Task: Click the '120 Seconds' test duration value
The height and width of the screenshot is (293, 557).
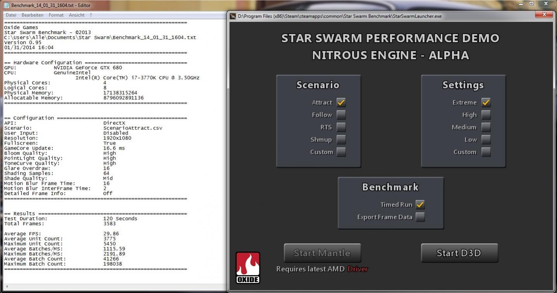Action: pyautogui.click(x=120, y=219)
